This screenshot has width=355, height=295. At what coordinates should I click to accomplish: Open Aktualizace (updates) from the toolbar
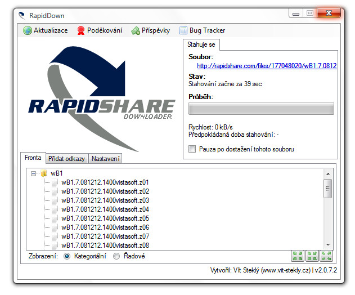pos(45,30)
